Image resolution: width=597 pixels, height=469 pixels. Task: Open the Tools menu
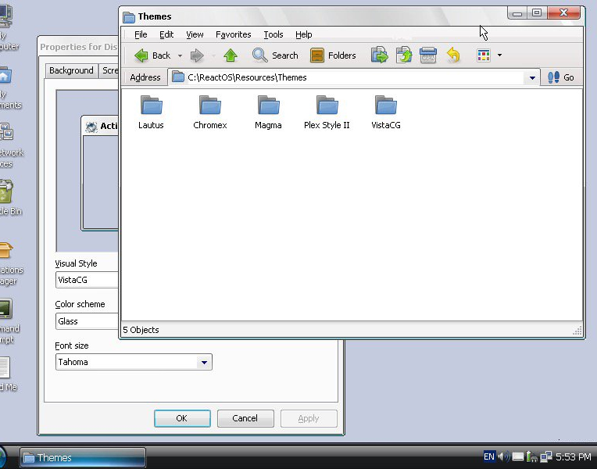click(x=273, y=34)
